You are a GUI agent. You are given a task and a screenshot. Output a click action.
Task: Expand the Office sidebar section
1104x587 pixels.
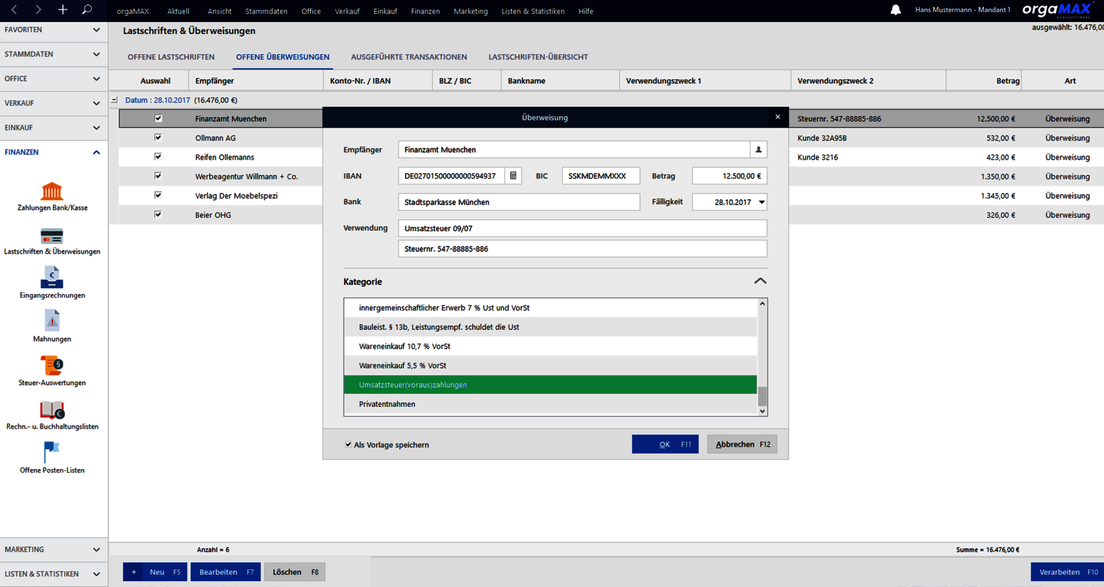coord(53,78)
